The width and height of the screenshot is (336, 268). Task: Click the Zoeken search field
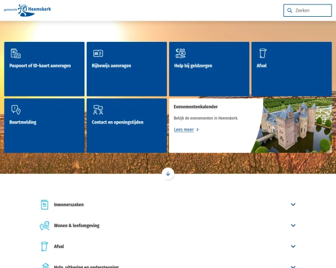[307, 11]
